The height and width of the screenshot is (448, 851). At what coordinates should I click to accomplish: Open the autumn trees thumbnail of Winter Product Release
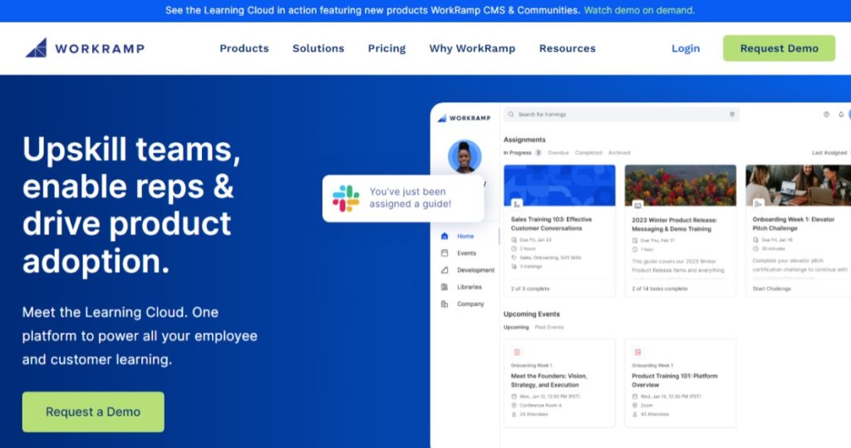681,185
